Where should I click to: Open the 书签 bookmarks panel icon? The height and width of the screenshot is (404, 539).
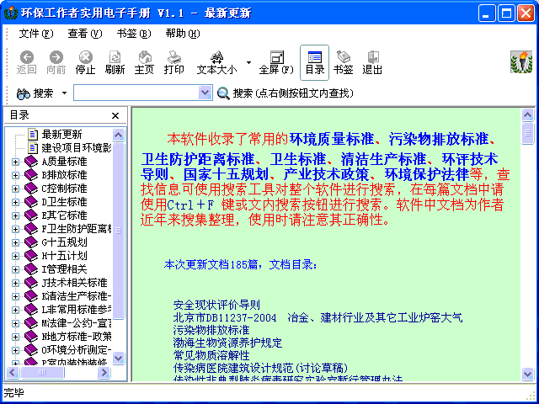click(x=344, y=62)
